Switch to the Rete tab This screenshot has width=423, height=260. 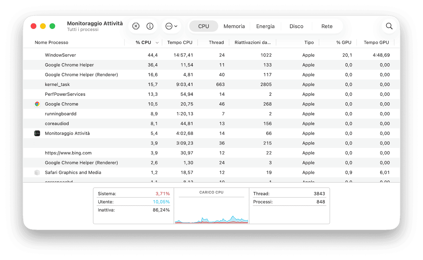coord(327,26)
